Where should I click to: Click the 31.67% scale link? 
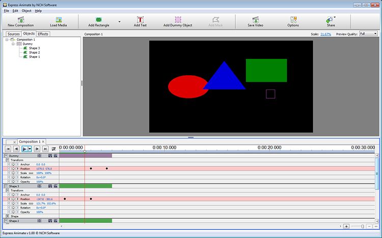(x=325, y=34)
